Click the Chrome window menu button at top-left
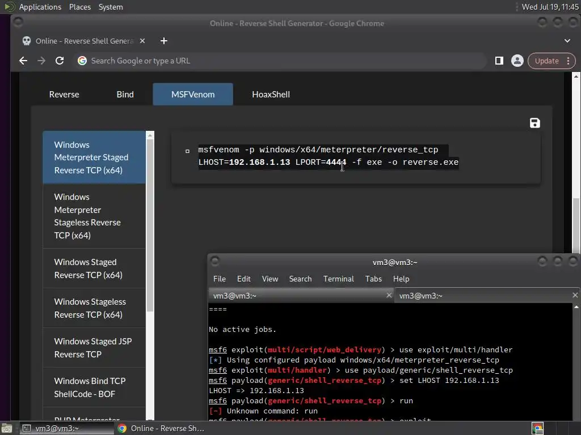This screenshot has height=435, width=581. coord(18,22)
